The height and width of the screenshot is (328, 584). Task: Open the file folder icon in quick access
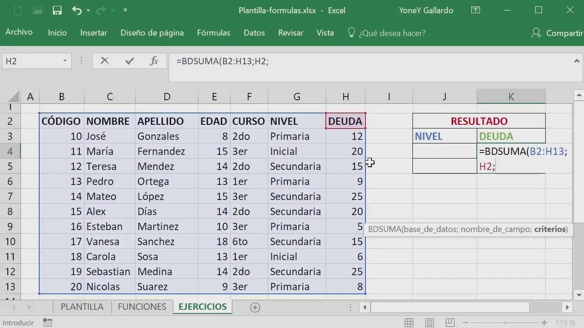(x=37, y=10)
